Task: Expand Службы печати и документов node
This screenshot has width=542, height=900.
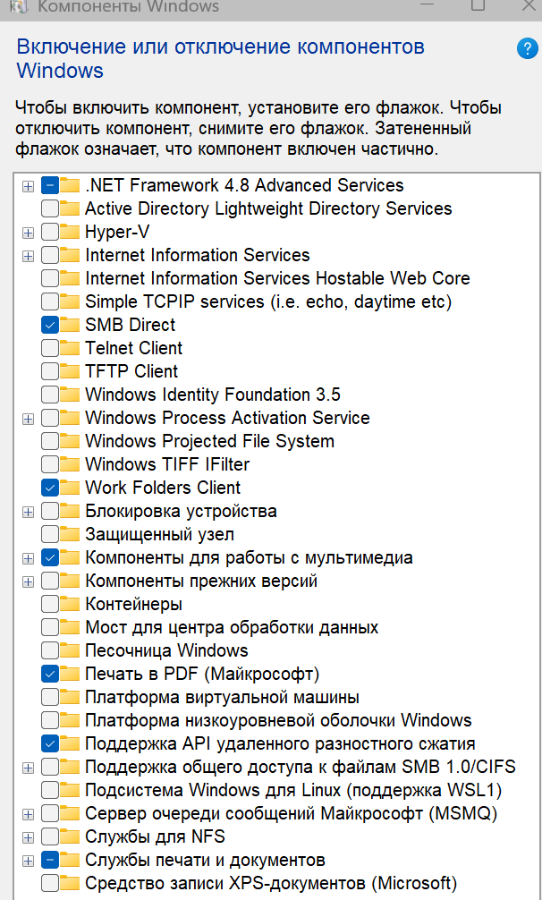Action: [x=29, y=861]
